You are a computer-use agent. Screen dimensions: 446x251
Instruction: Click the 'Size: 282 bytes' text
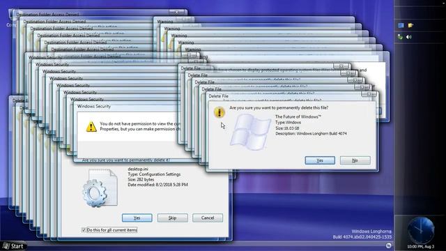click(x=141, y=180)
